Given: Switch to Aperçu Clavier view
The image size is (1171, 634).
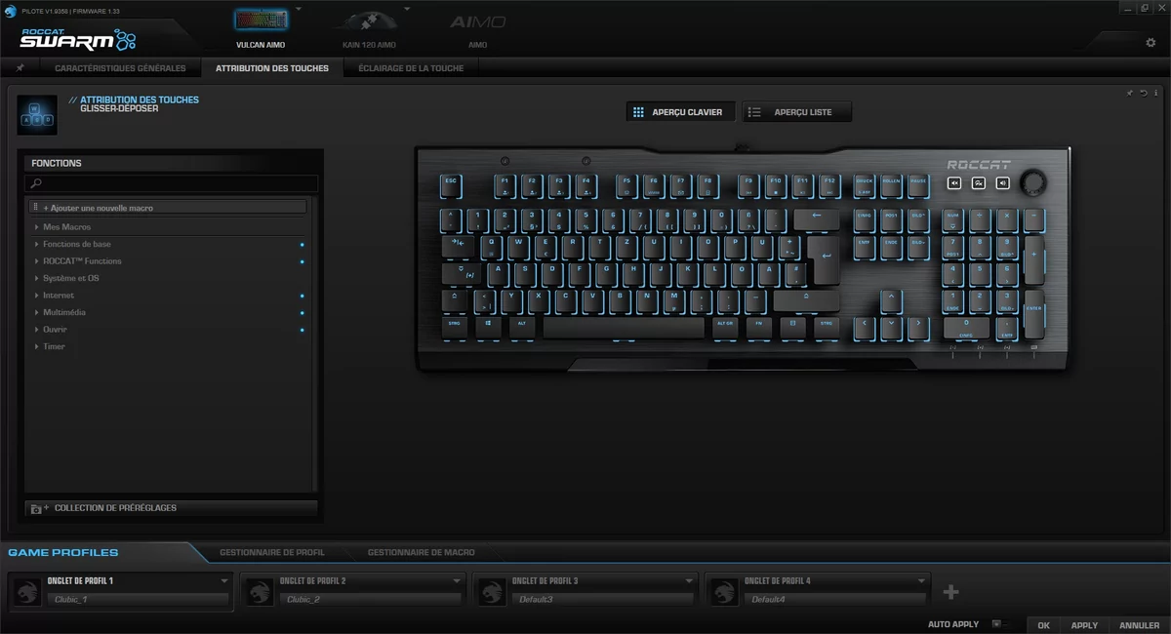Looking at the screenshot, I should (681, 112).
